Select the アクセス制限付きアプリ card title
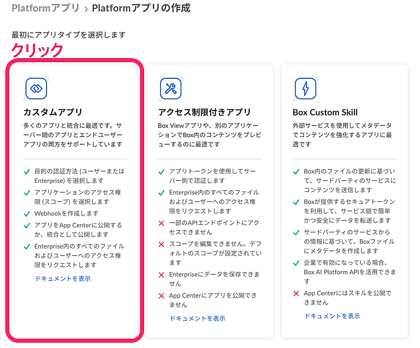 [x=204, y=112]
